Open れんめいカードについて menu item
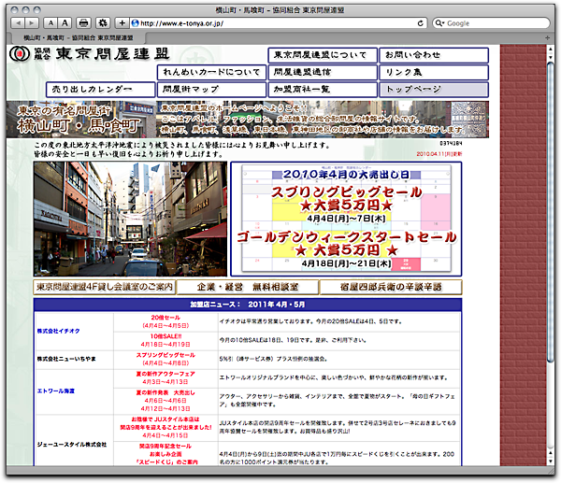This screenshot has width=561, height=483. (x=212, y=72)
